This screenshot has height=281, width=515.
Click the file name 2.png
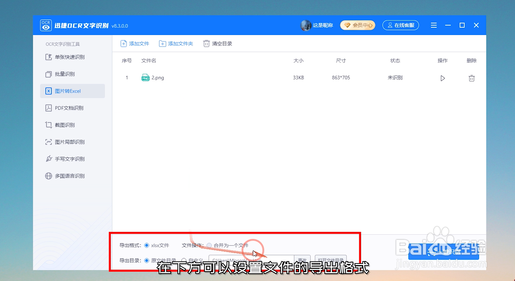tap(158, 77)
